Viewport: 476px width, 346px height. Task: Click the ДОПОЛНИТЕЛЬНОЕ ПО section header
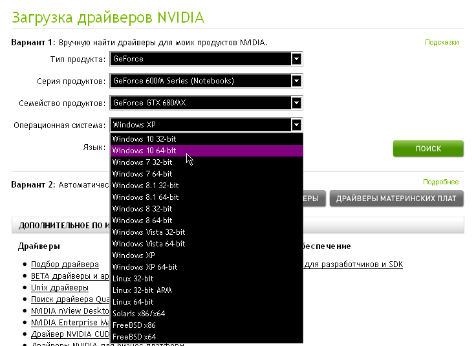(x=238, y=225)
